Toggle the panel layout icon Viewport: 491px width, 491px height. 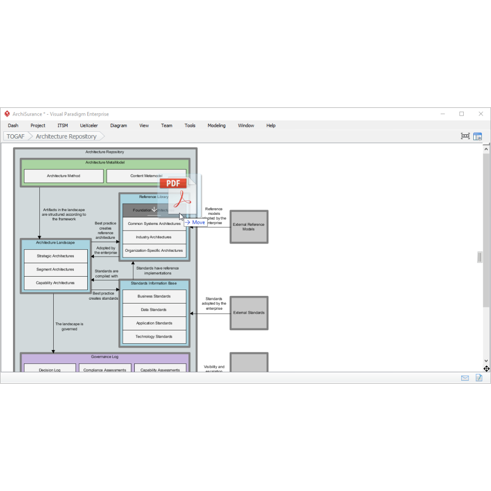coord(478,137)
